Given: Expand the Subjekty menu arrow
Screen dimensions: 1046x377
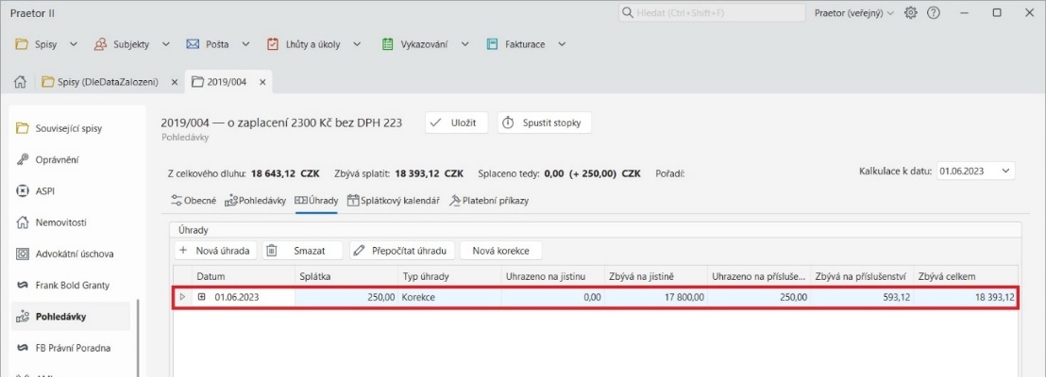Looking at the screenshot, I should pos(165,44).
